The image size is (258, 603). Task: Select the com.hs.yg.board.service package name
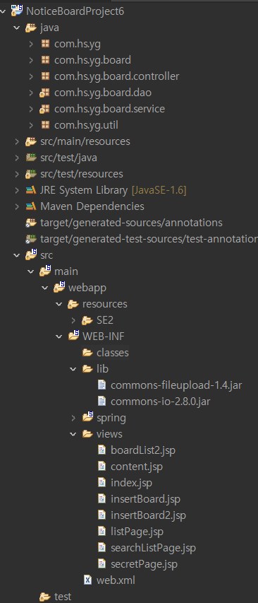click(x=109, y=109)
